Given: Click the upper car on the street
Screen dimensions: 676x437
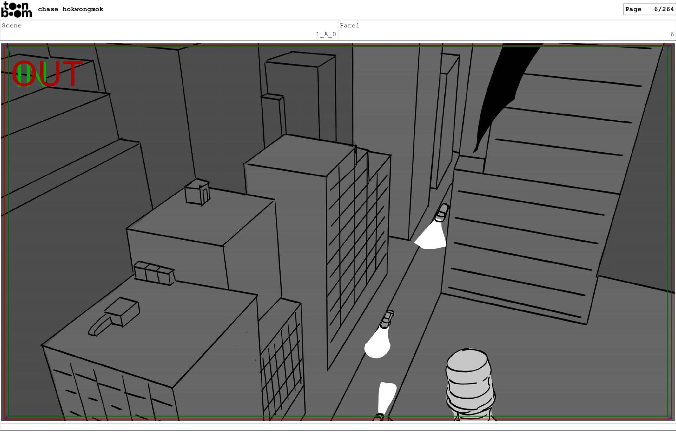Looking at the screenshot, I should [x=442, y=213].
